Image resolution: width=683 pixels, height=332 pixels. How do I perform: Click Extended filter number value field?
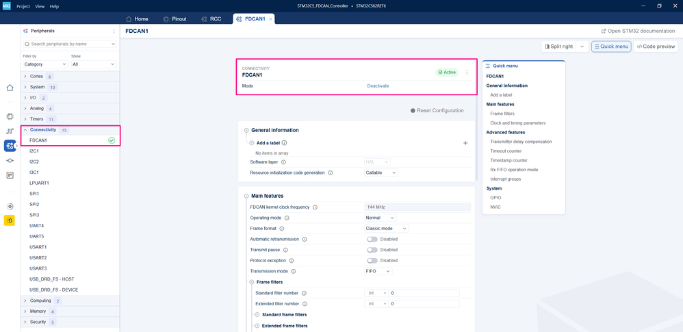click(x=424, y=304)
